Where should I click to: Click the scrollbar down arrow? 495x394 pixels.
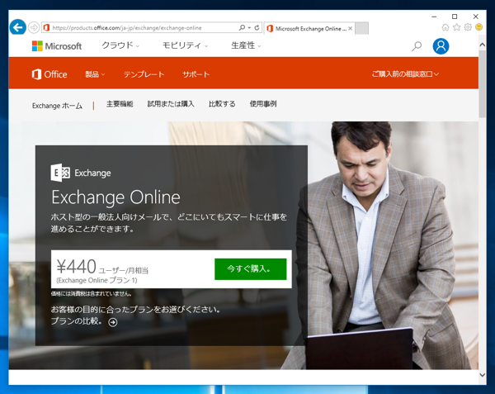pos(482,375)
